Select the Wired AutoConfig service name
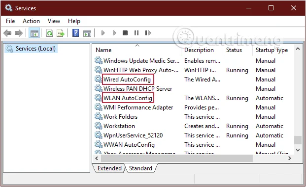The height and width of the screenshot is (187, 306). tap(127, 80)
